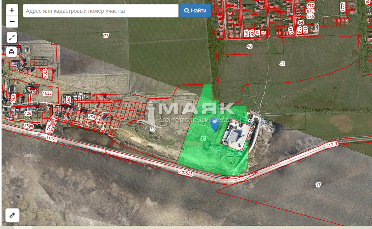Click parcel label 126
The height and width of the screenshot is (229, 372).
[x=28, y=113]
